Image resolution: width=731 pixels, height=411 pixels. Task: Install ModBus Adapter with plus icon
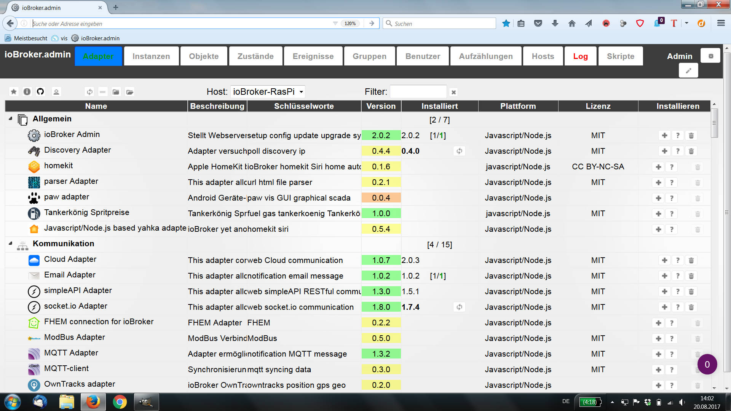(658, 338)
